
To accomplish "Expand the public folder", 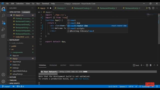I will point(10,46).
